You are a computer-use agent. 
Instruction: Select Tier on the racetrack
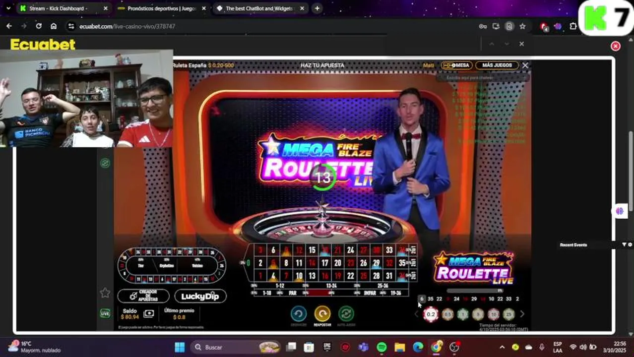(x=141, y=265)
